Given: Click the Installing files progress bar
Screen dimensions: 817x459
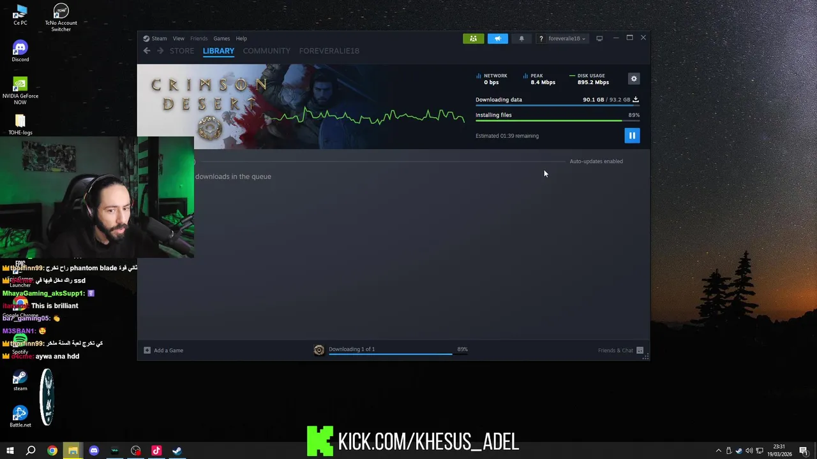Looking at the screenshot, I should [x=557, y=120].
